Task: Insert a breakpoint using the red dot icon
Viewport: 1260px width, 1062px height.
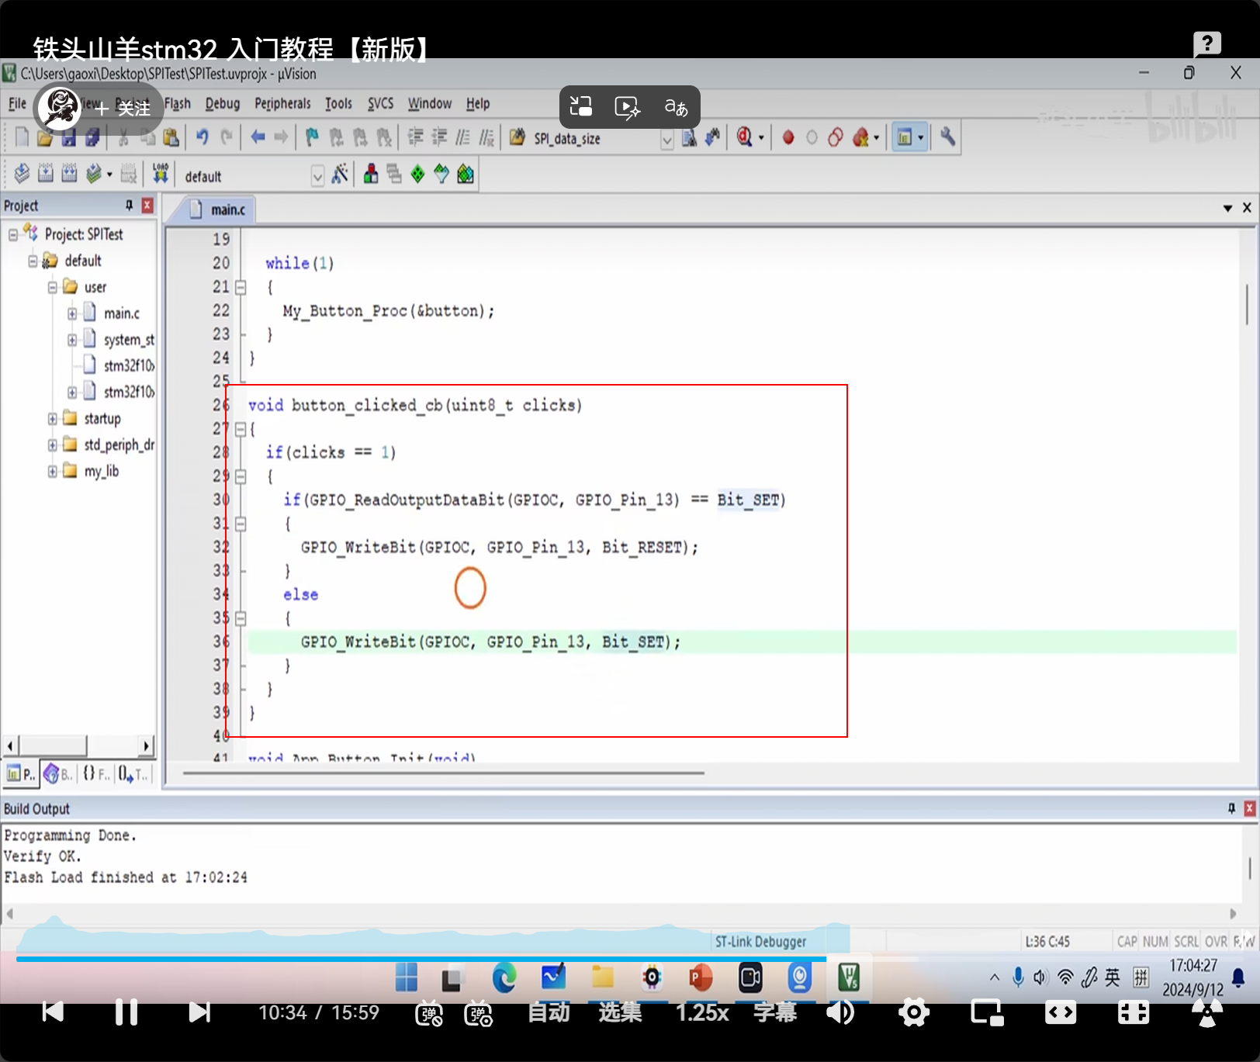Action: (x=788, y=138)
